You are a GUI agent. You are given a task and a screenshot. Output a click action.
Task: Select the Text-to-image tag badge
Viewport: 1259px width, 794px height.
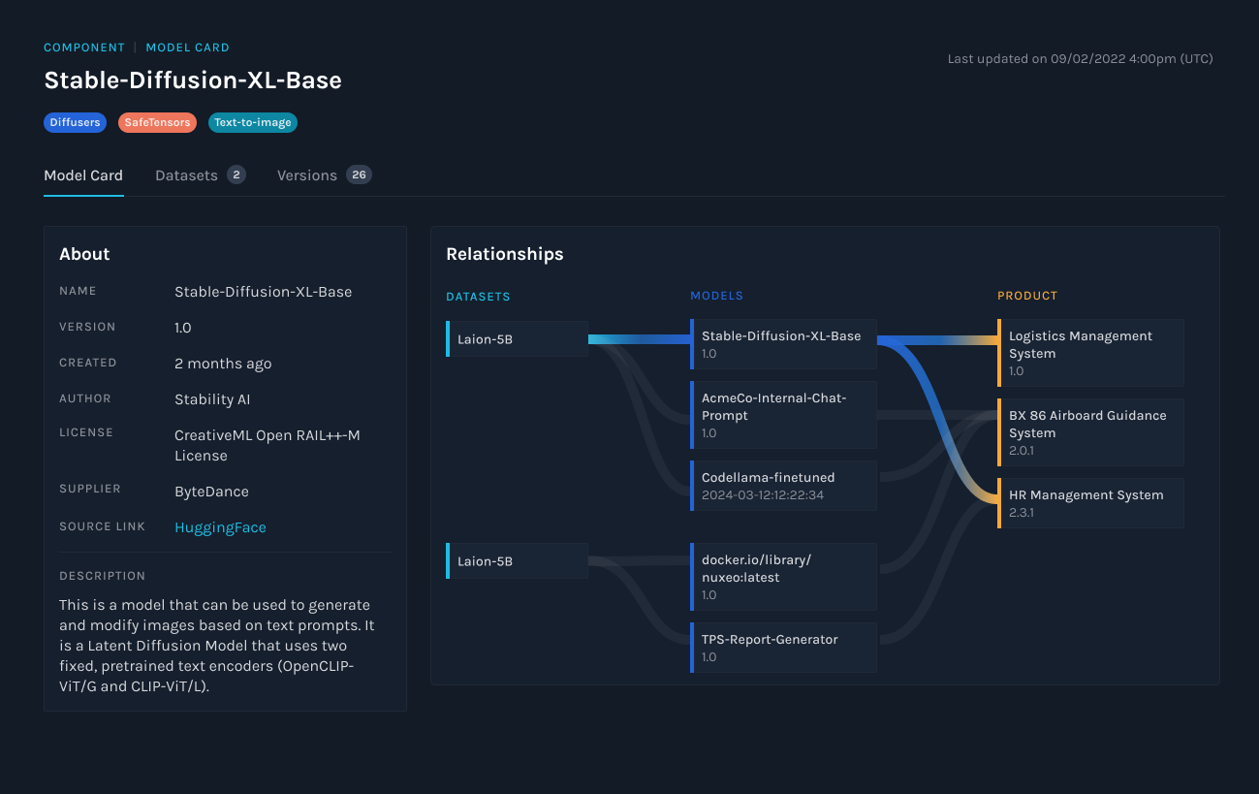(x=252, y=122)
